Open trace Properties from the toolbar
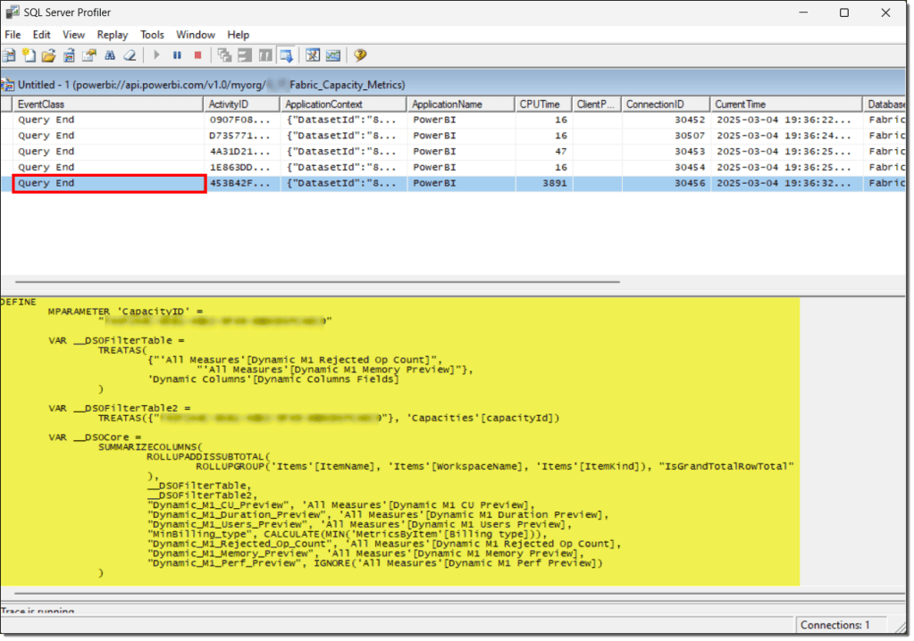Screen dimensions: 914x641 pos(89,55)
